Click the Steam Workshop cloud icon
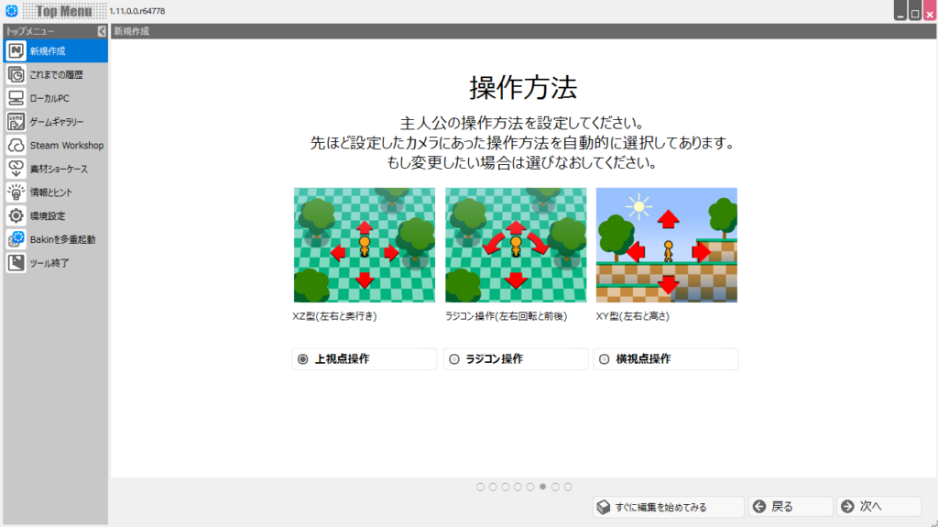The height and width of the screenshot is (527, 938). [16, 146]
